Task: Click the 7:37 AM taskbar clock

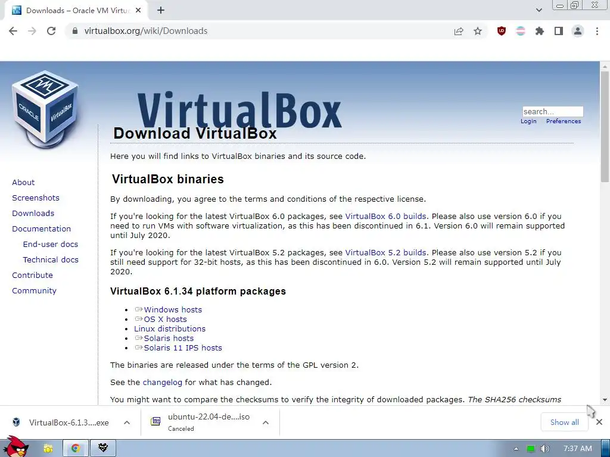Action: tap(578, 449)
